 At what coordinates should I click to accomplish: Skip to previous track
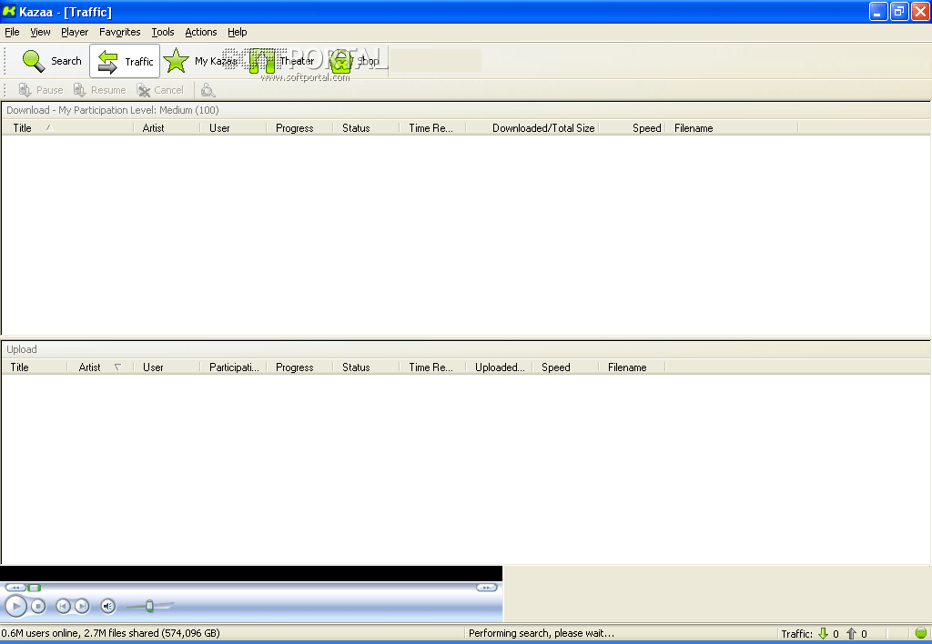point(63,606)
